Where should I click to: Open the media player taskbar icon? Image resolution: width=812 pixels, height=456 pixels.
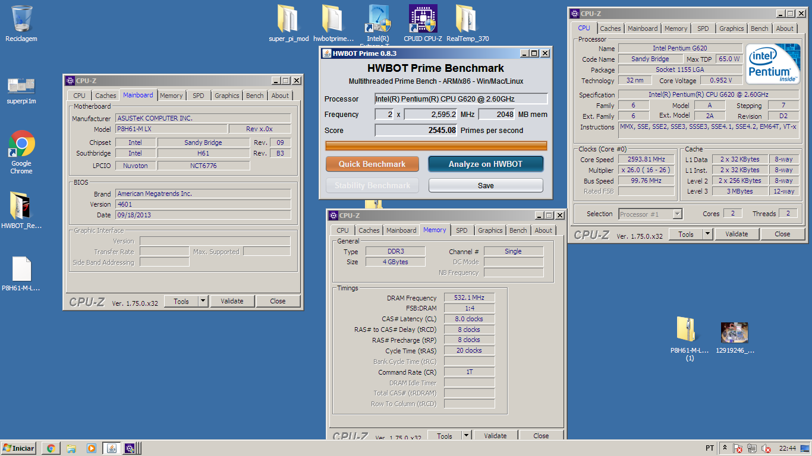tap(91, 448)
